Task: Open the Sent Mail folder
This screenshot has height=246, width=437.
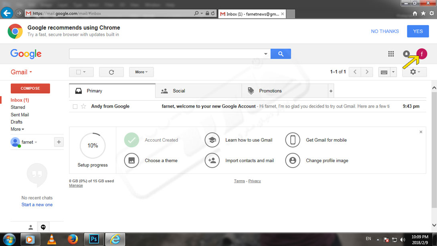Action: [20, 115]
